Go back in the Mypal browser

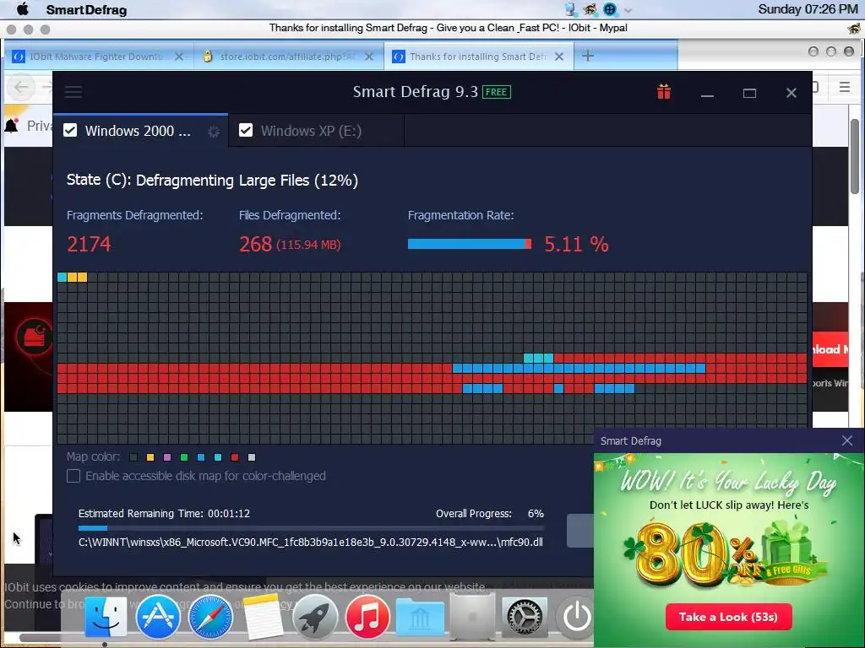pos(21,87)
